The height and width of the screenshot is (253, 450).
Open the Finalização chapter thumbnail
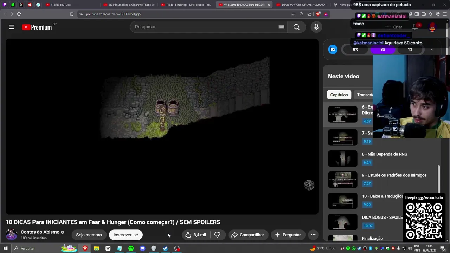tap(342, 238)
